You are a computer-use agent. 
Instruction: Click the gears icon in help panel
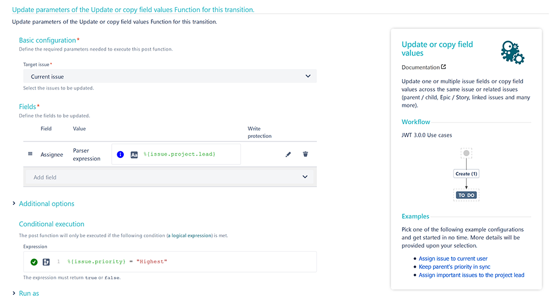tap(513, 52)
